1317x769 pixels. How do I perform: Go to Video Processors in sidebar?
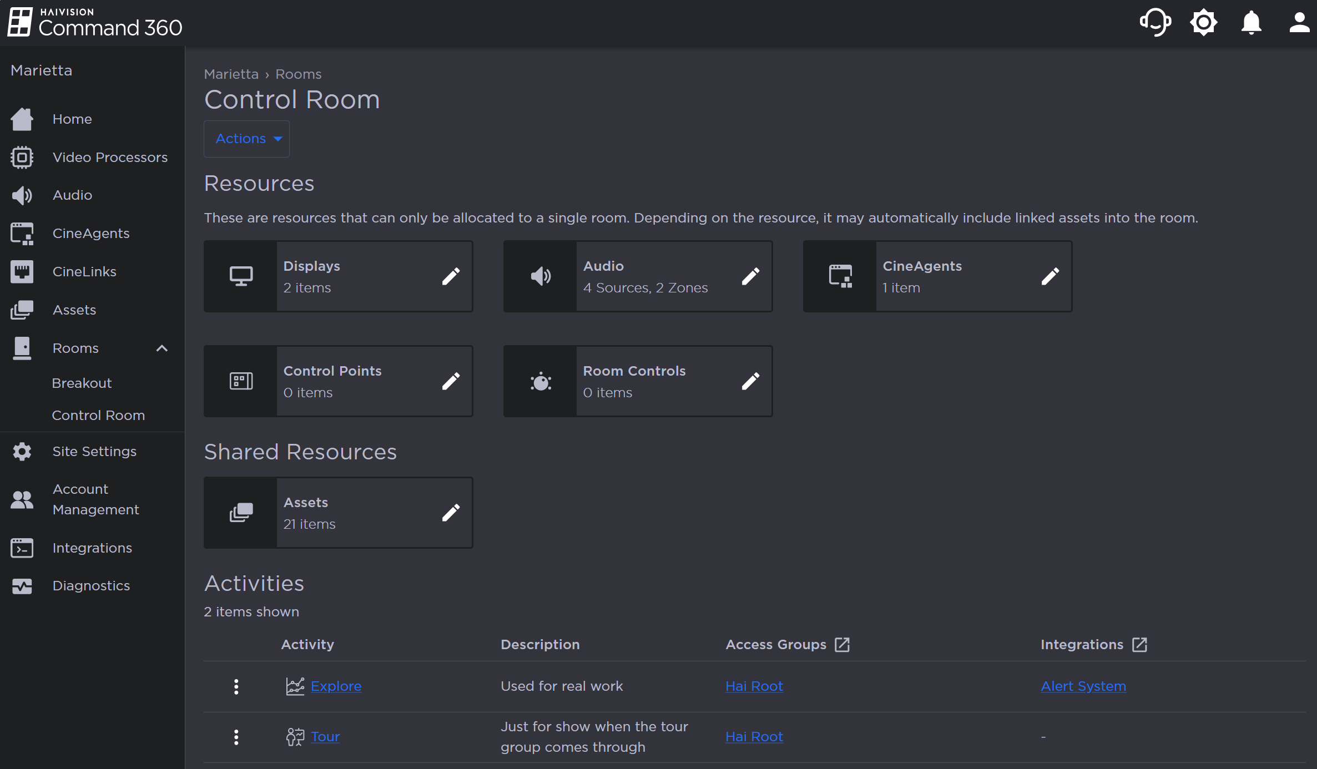(x=110, y=158)
